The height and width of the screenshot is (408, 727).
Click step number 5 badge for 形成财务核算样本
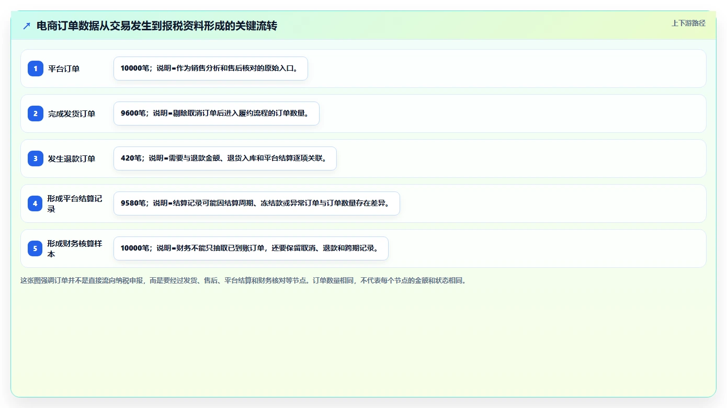[x=36, y=248]
